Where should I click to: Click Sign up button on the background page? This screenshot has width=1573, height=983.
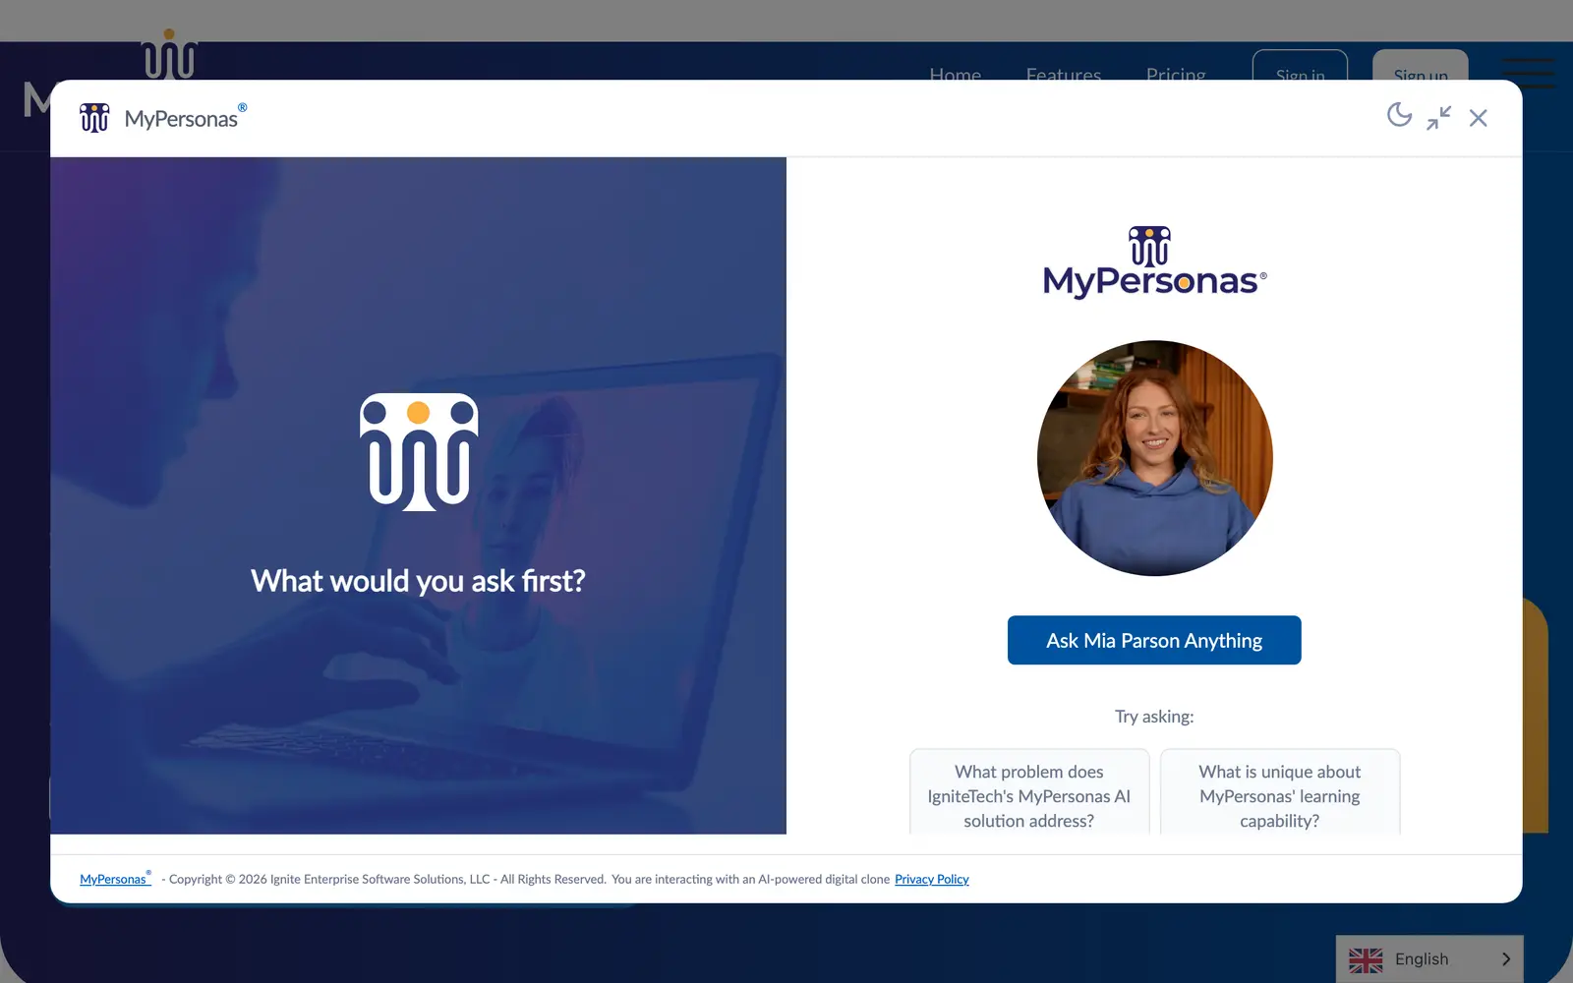pyautogui.click(x=1421, y=65)
